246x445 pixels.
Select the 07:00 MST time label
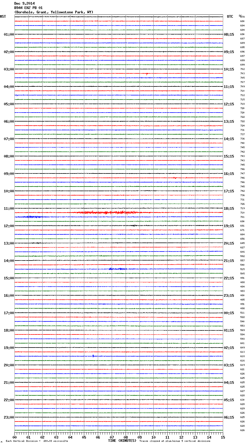click(x=9, y=139)
